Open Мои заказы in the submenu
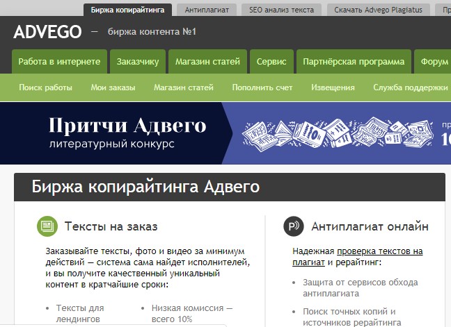The image size is (451, 327). point(113,87)
